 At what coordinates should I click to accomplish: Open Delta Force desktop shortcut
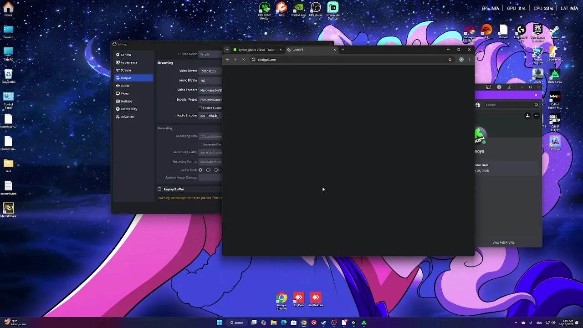point(555,77)
